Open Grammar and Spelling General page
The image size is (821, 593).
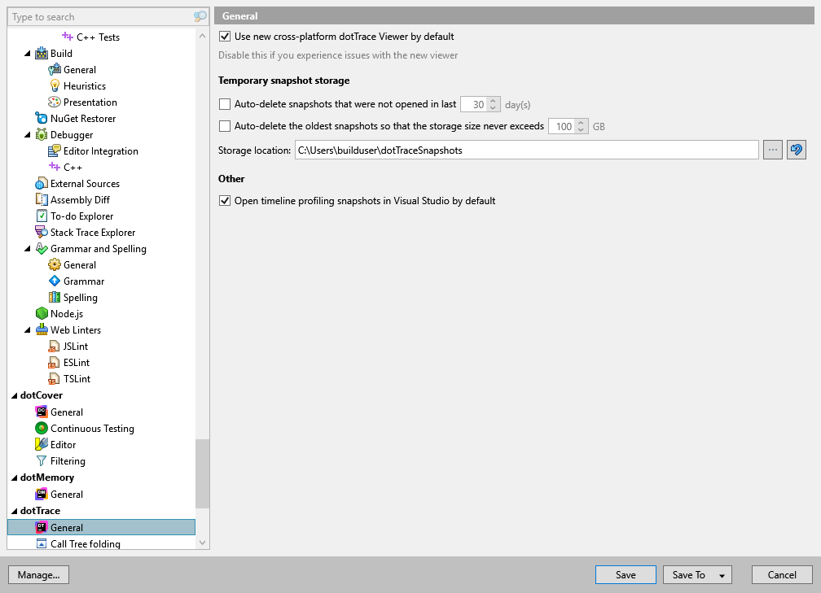click(80, 264)
